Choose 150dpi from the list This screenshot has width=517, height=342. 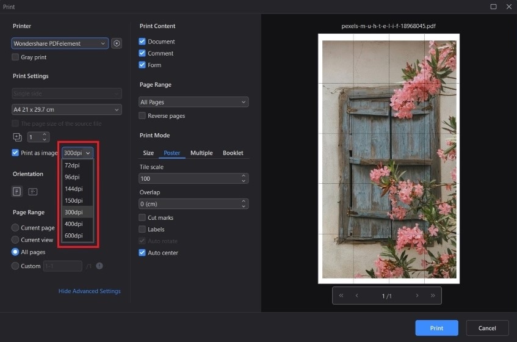point(78,200)
